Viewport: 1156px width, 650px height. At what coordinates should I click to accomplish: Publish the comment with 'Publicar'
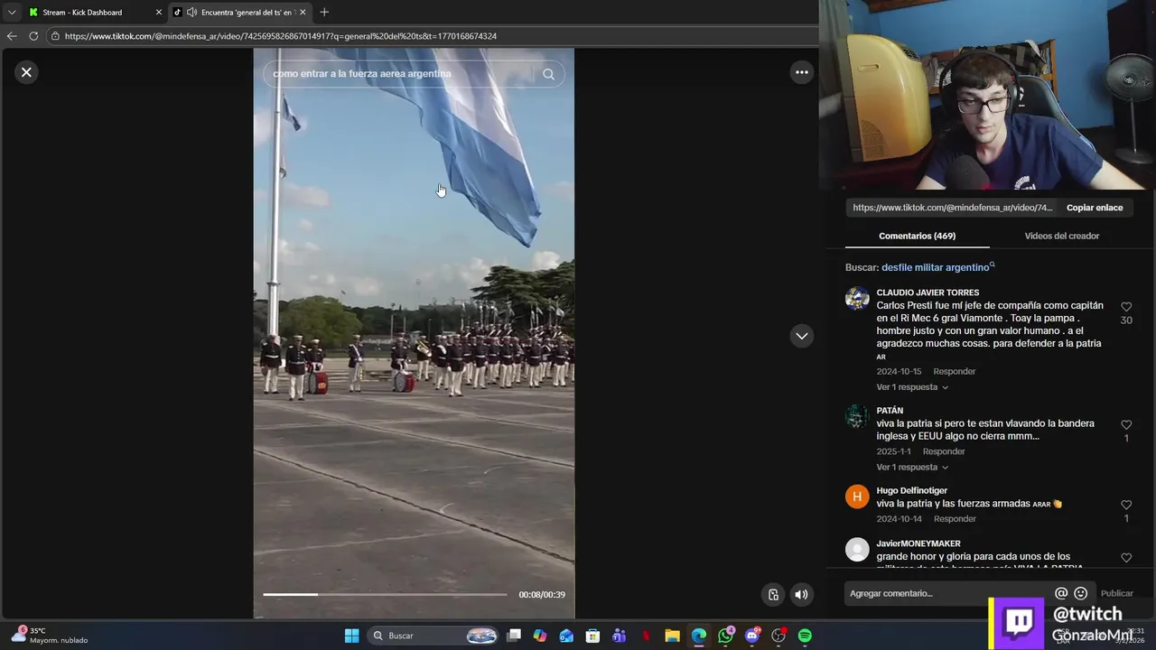1116,593
